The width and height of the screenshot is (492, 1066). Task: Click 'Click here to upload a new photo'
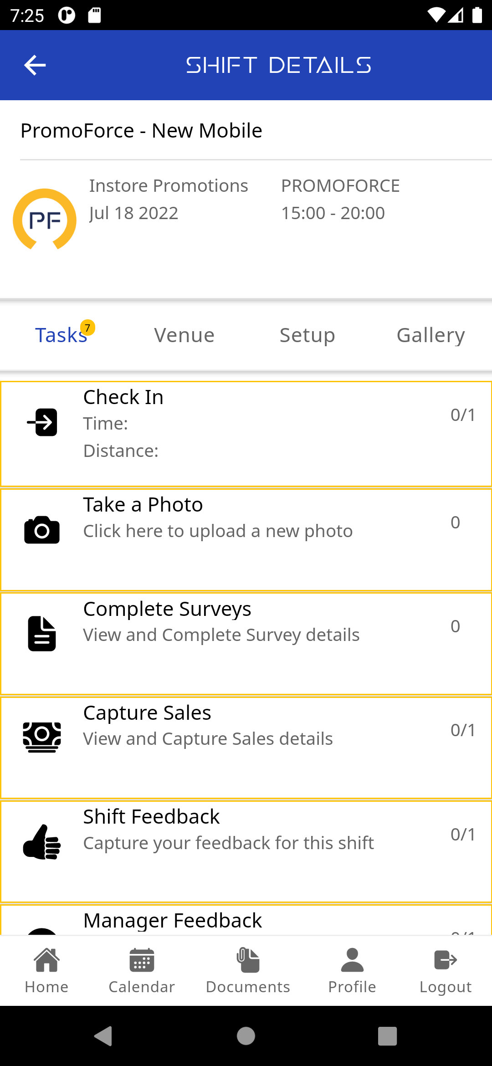click(x=218, y=531)
